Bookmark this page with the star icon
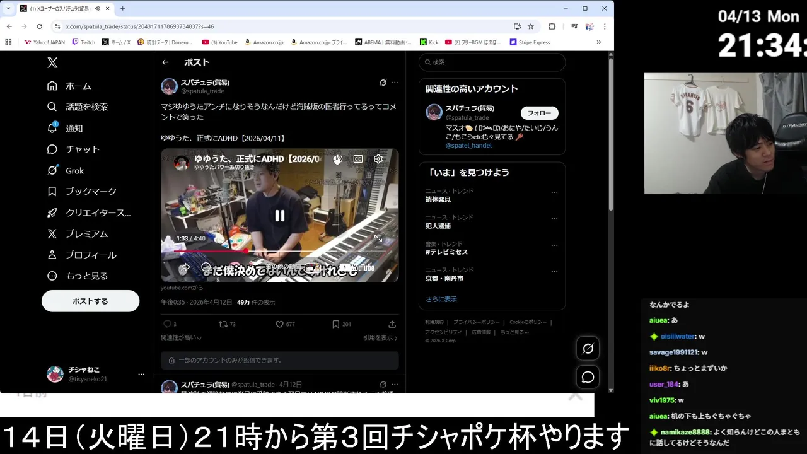This screenshot has width=807, height=454. coord(531,26)
